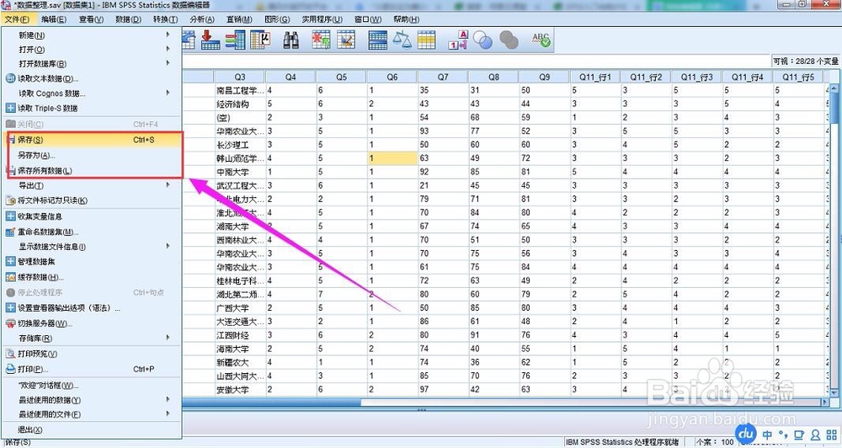Click the vertical scrollbar of the data grid

[x=834, y=240]
